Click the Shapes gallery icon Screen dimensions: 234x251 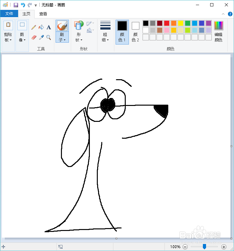click(x=79, y=25)
